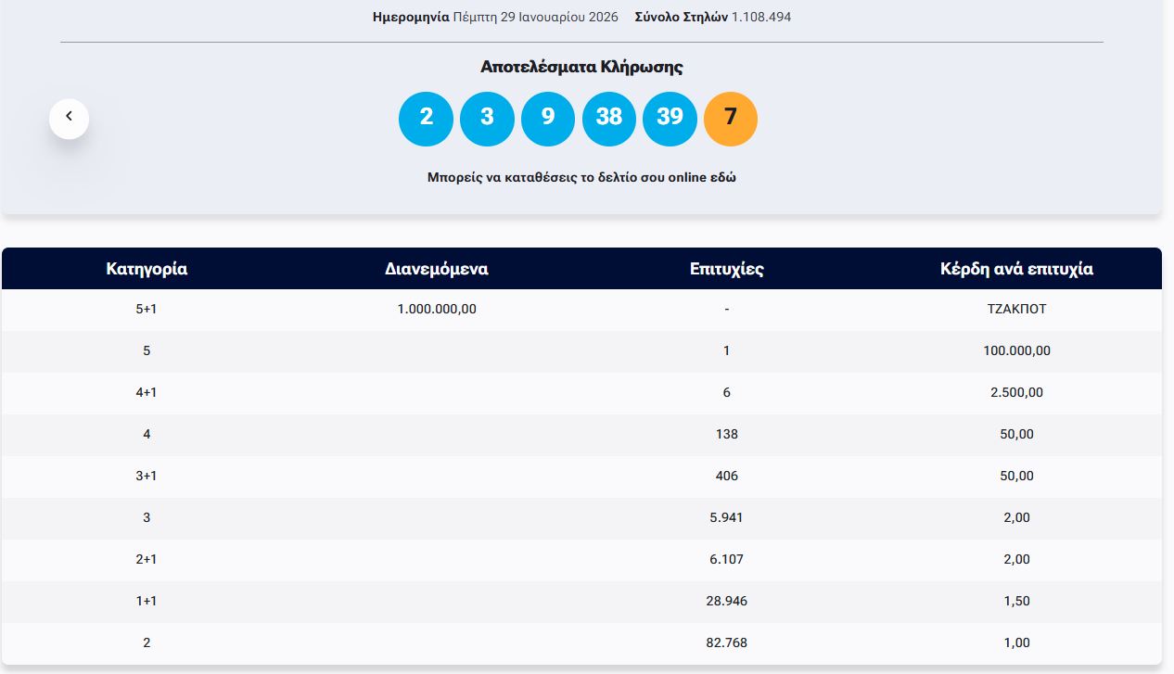Click the draw date Πέμπτη 29 Ιανουαρίου 2026
This screenshot has height=674, width=1174.
(x=535, y=17)
